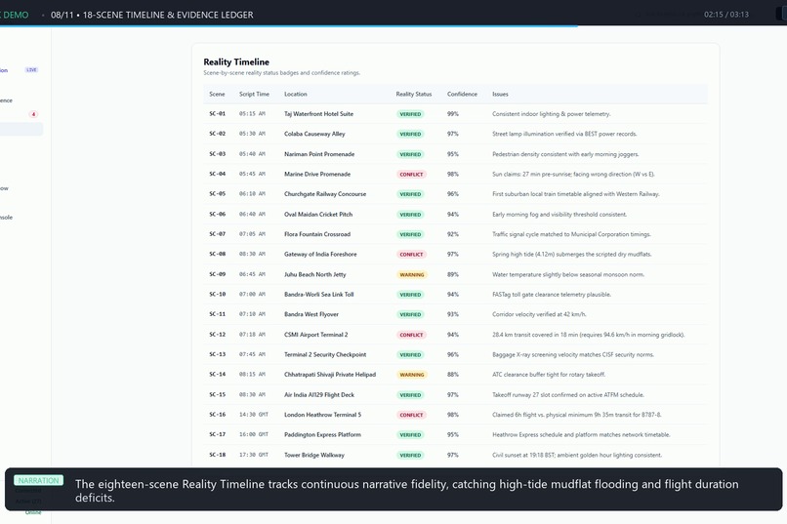Select Tower Bridge Walkway location
787x524 pixels.
point(314,456)
